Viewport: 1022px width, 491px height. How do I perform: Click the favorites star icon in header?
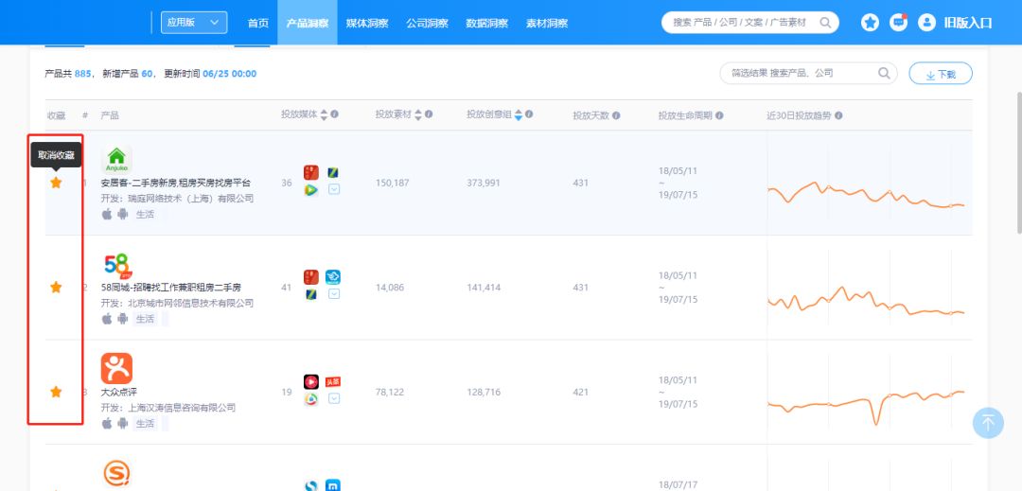point(870,23)
